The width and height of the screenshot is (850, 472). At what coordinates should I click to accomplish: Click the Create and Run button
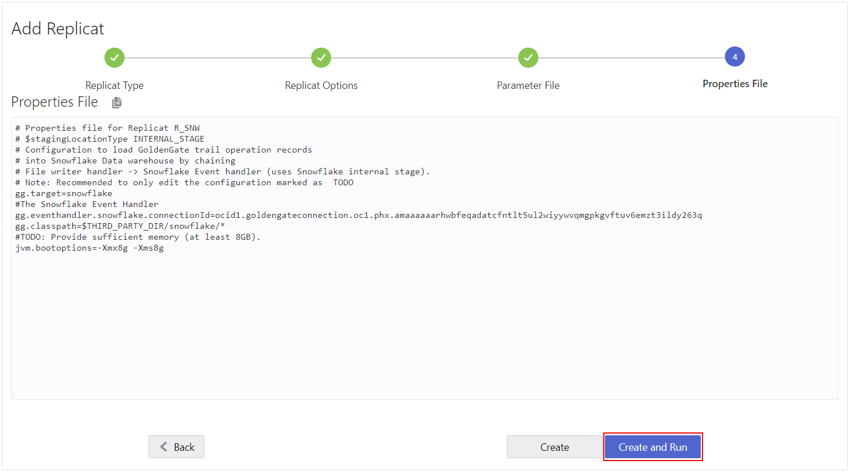[653, 447]
